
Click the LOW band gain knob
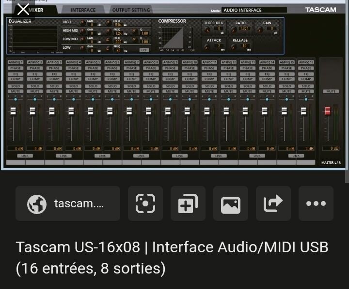(x=82, y=48)
